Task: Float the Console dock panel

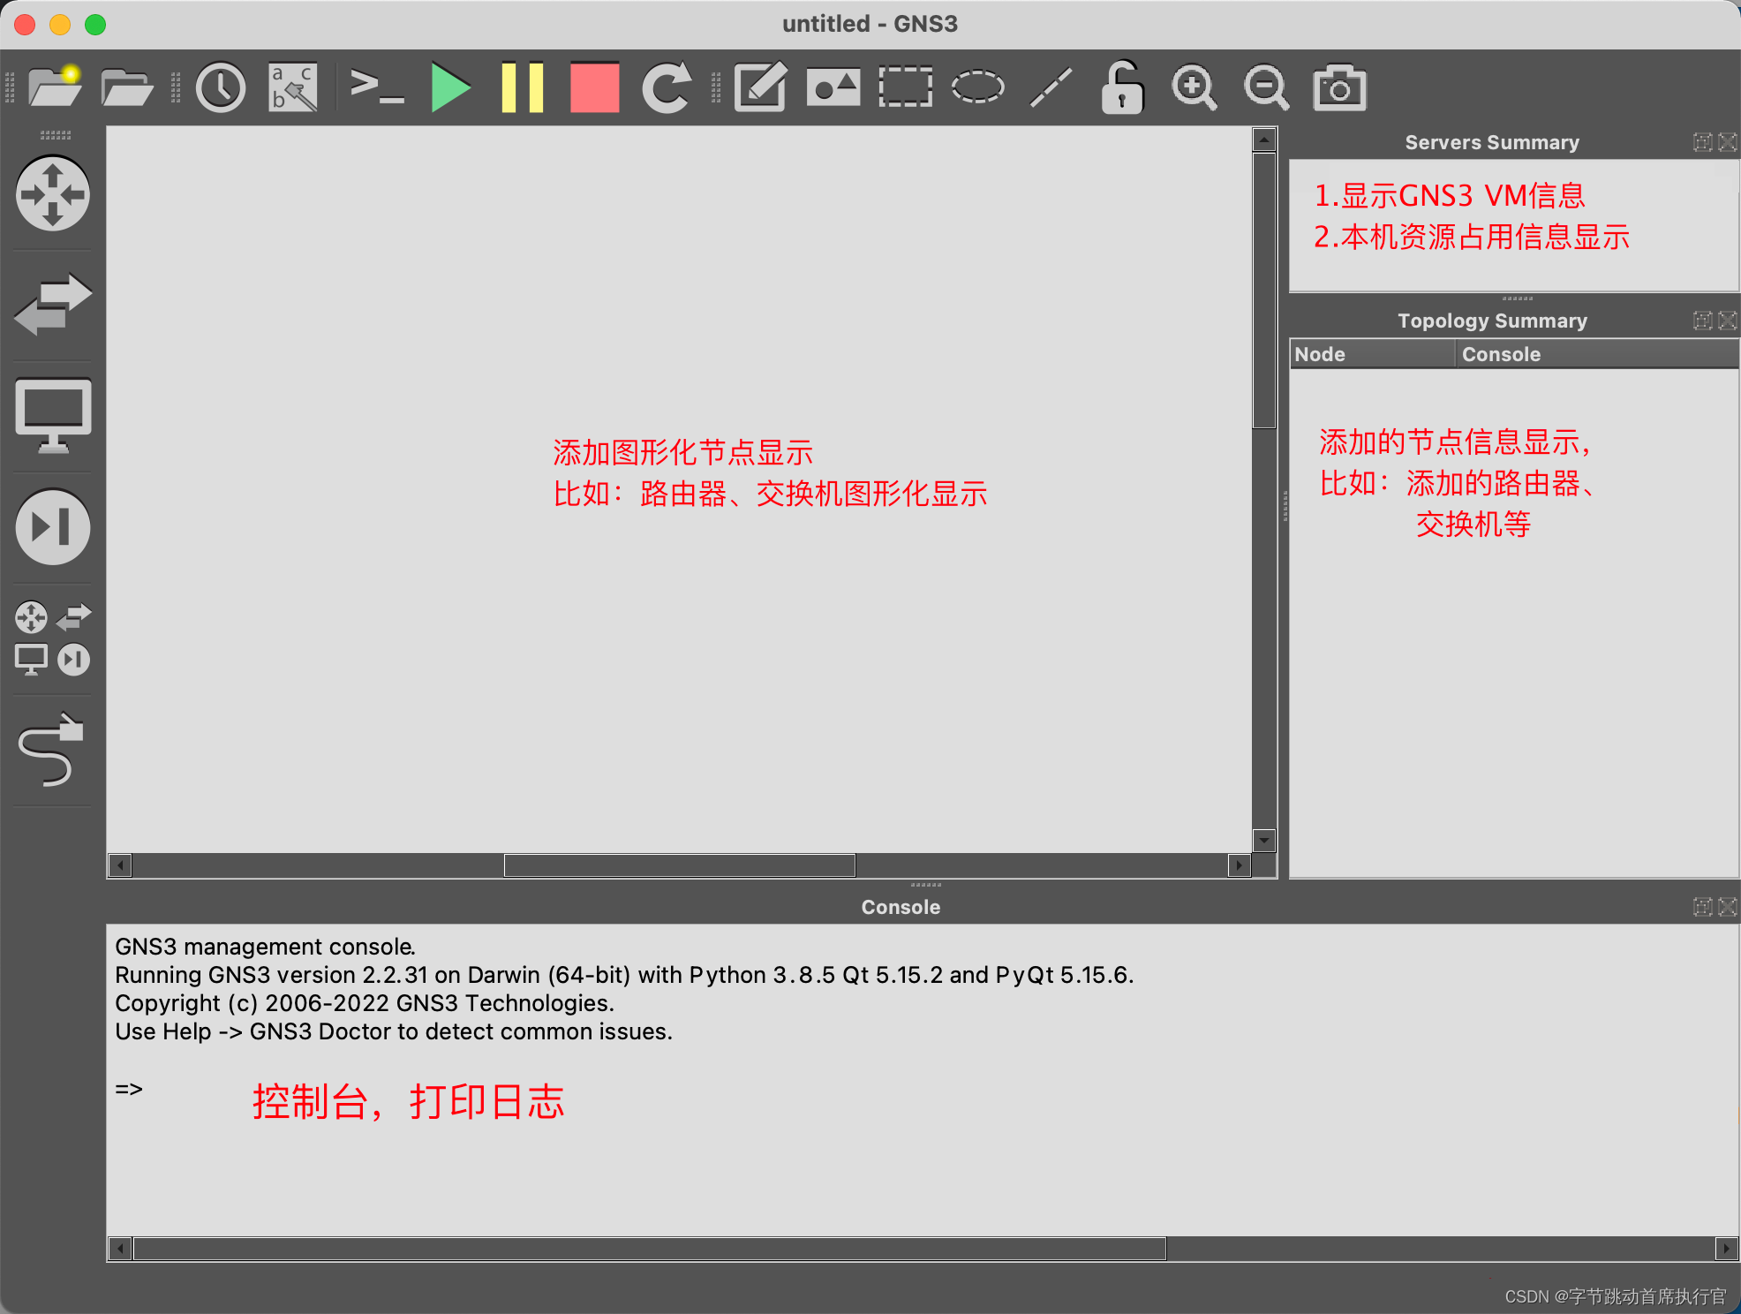Action: pyautogui.click(x=1703, y=907)
